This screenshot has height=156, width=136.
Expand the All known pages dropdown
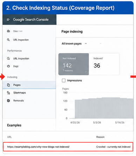(x=74, y=44)
